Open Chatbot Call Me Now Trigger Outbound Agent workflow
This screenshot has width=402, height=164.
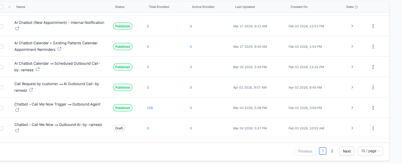pos(57,104)
